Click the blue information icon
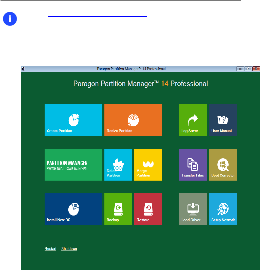The width and height of the screenshot is (260, 270). [10, 19]
